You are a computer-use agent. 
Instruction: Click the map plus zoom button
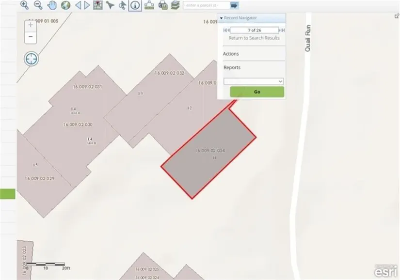31,25
